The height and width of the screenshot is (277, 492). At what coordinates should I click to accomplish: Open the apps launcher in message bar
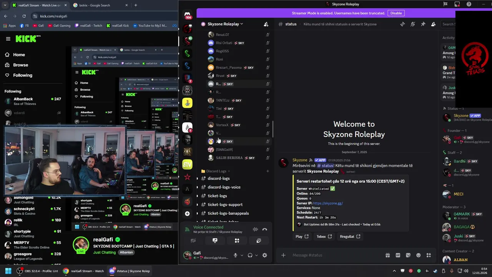[429, 255]
